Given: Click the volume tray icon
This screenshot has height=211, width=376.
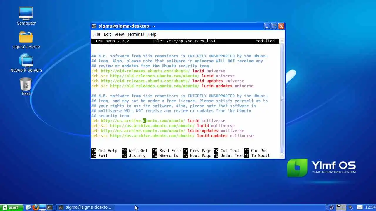Looking at the screenshot, I should 351,207.
